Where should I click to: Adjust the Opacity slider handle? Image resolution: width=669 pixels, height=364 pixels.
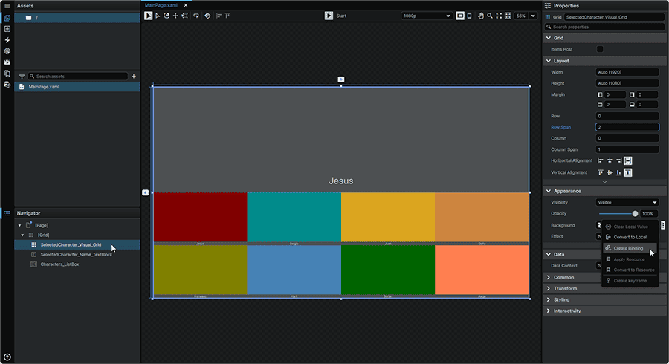[x=635, y=213]
